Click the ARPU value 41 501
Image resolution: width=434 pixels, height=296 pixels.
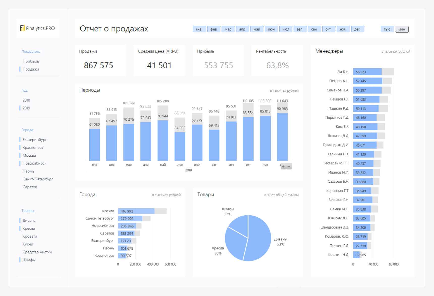click(159, 65)
